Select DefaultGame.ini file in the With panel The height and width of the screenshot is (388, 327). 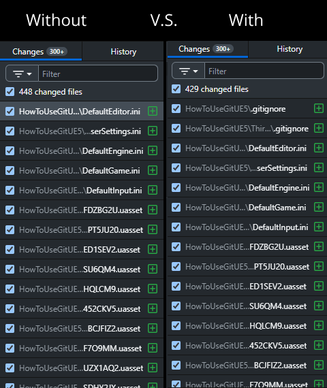point(247,208)
